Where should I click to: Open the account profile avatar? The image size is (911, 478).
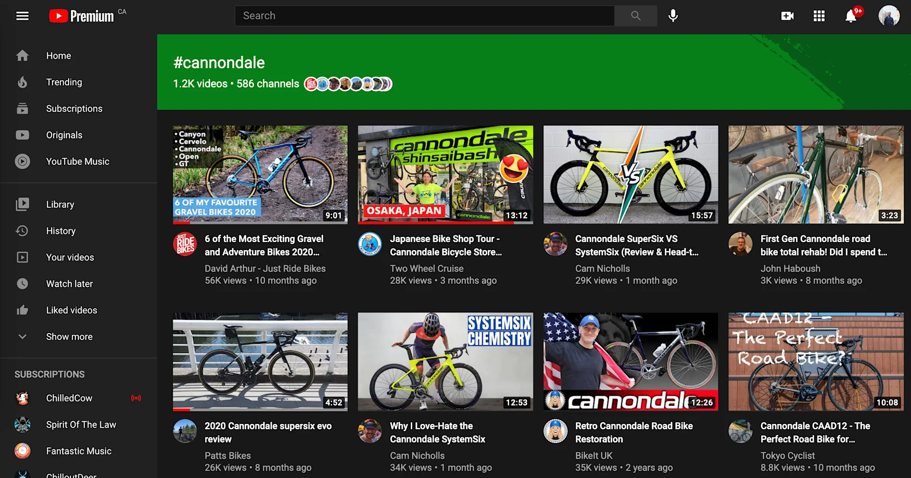point(889,16)
